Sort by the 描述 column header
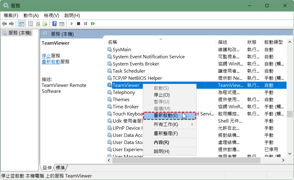 point(230,42)
